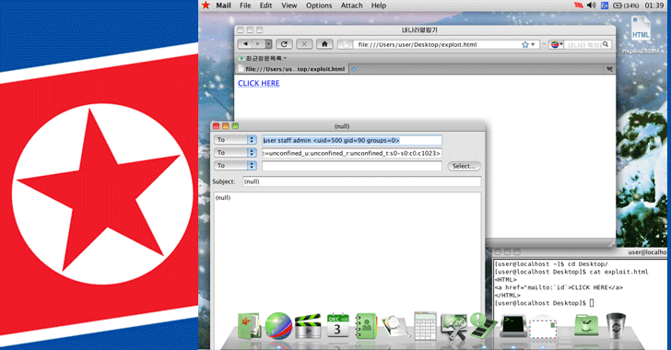This screenshot has width=671, height=350.
Task: Open the calculator in dock
Action: coord(425,326)
